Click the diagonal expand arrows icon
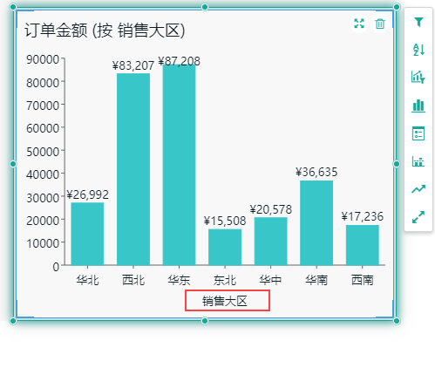Viewport: 435px width, 368px height. point(418,217)
